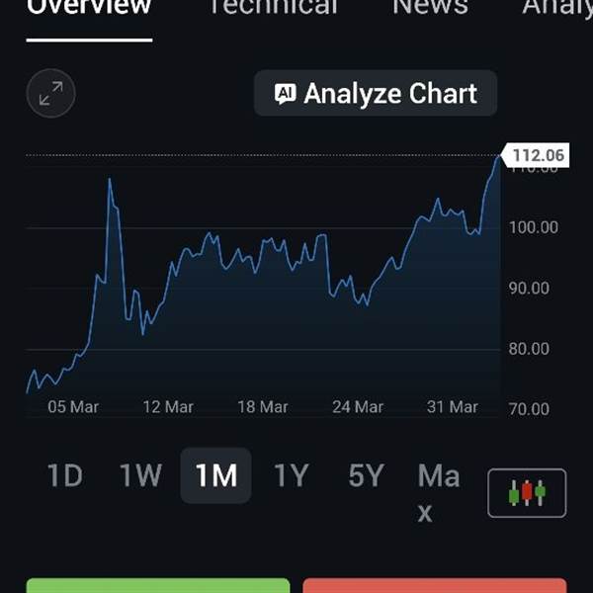Tap the green button at bottom
This screenshot has height=593, width=593.
point(158,585)
